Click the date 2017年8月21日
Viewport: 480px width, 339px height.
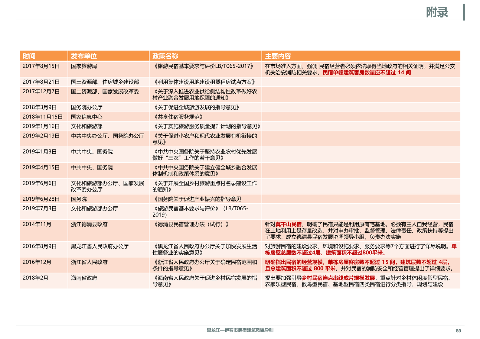[41, 82]
